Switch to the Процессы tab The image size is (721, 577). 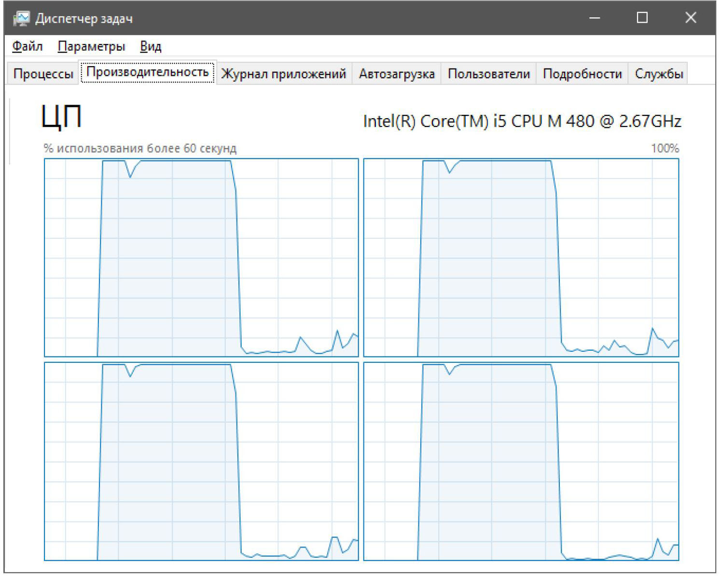[43, 74]
